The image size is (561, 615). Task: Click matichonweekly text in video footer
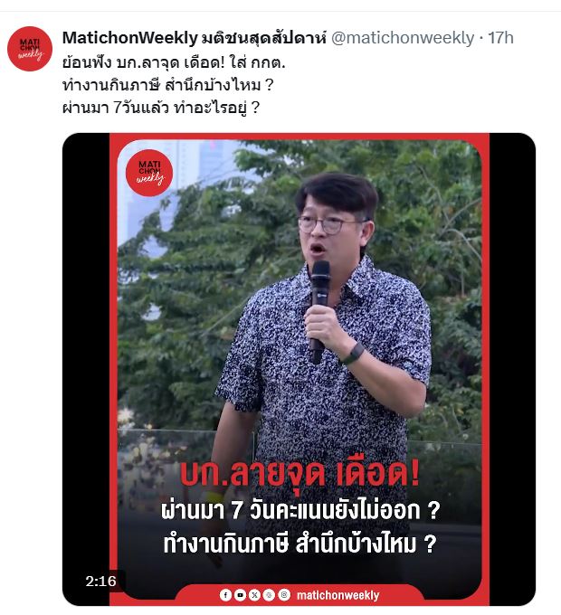338,595
